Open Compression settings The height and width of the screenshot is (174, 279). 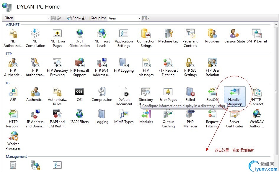click(102, 94)
